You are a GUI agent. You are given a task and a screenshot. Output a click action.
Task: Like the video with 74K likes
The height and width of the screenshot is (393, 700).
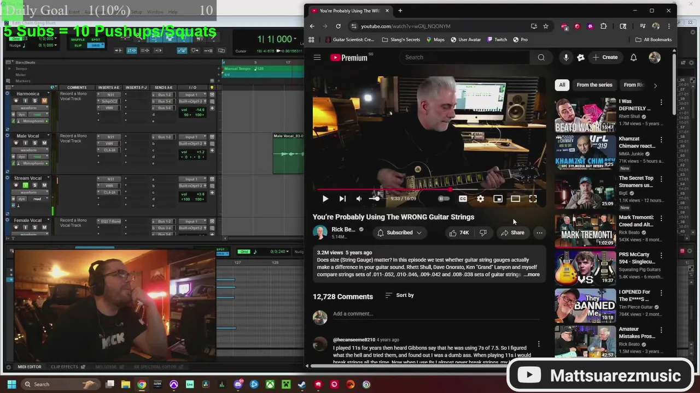459,233
